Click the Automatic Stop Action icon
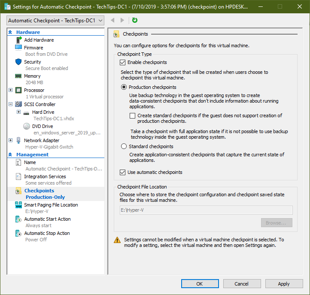 (18, 233)
